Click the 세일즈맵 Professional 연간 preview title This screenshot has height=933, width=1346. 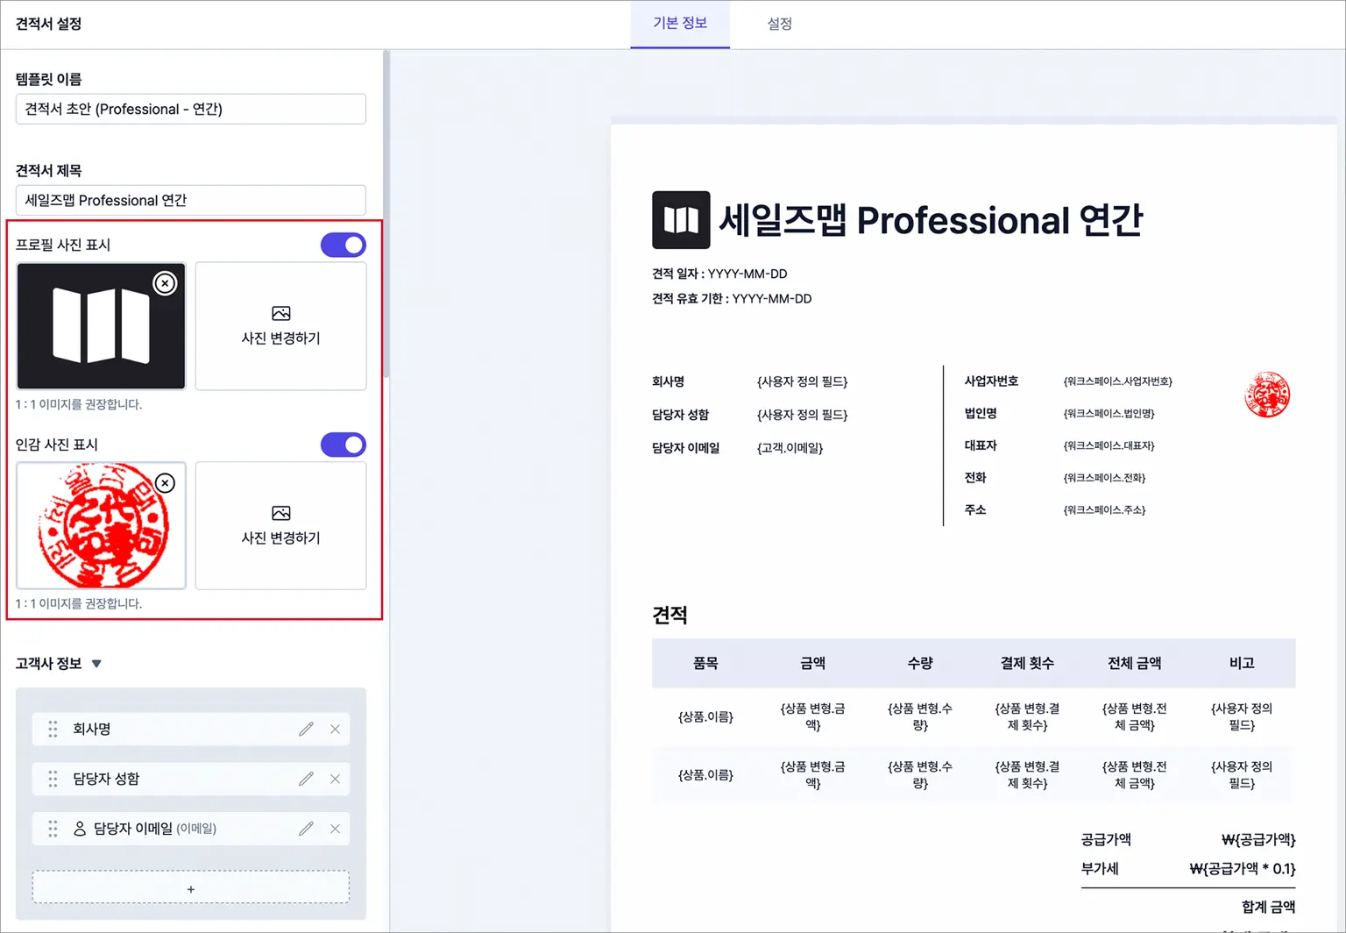point(931,220)
